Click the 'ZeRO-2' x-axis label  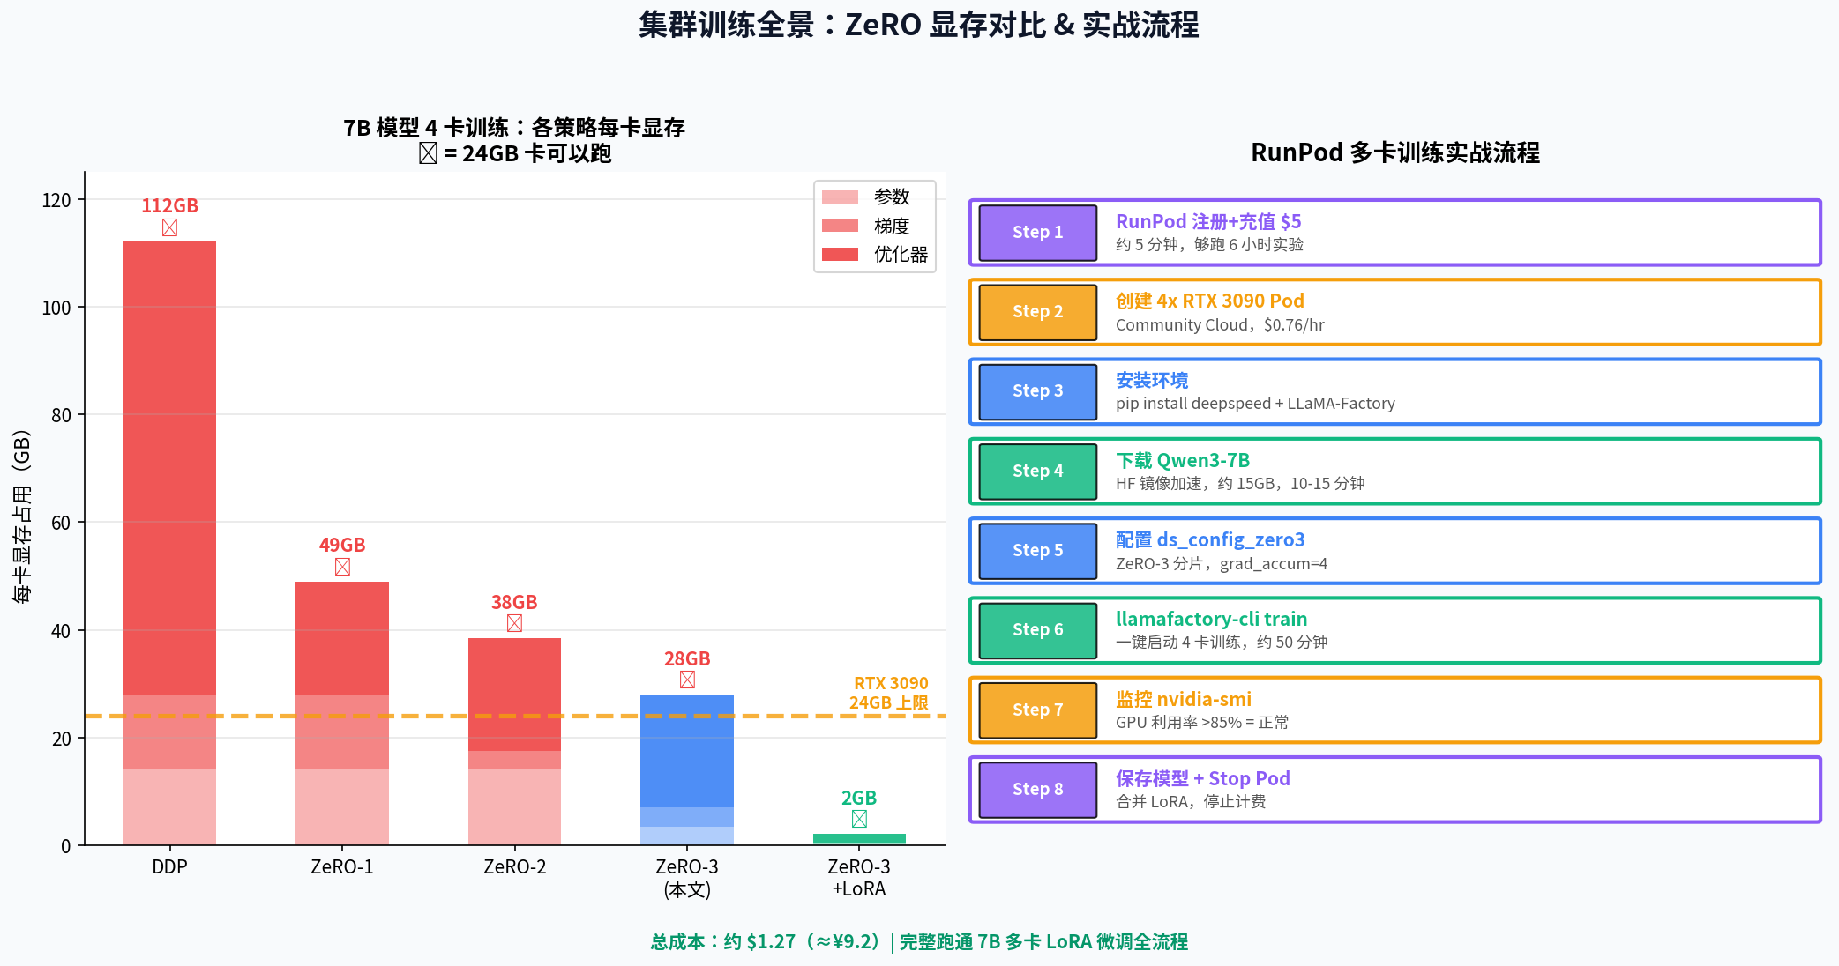pos(515,867)
